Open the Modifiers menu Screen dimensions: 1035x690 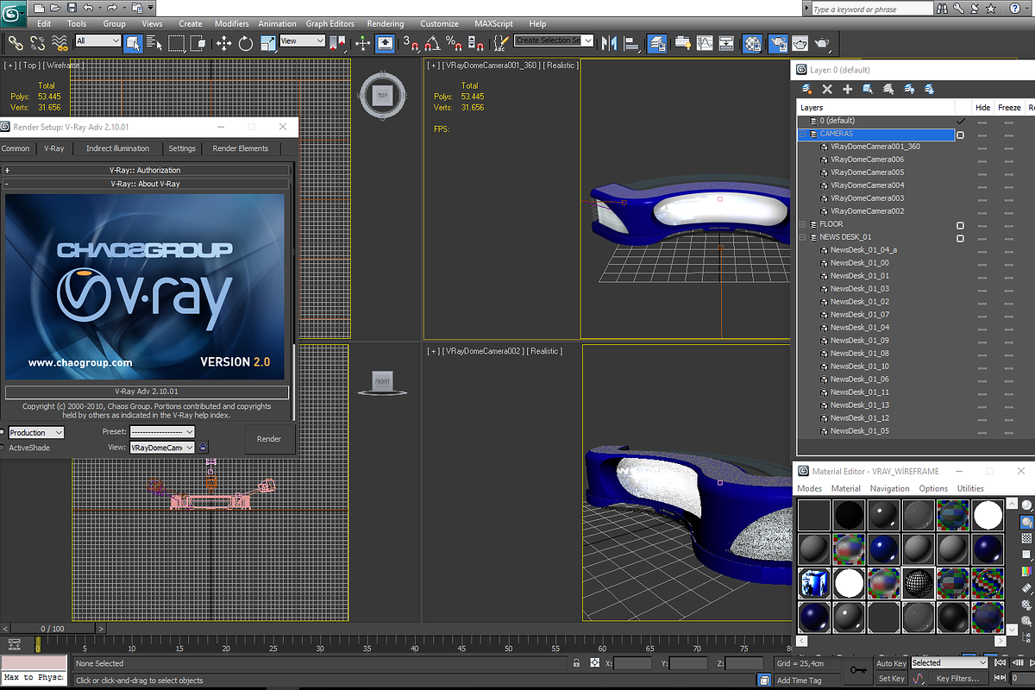[x=231, y=23]
